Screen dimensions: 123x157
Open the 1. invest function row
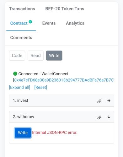point(61,100)
